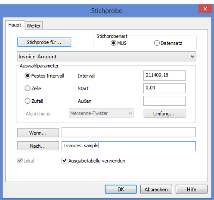The width and height of the screenshot is (214, 200).
Task: Focus the empty Außen field
Action: 164,101
